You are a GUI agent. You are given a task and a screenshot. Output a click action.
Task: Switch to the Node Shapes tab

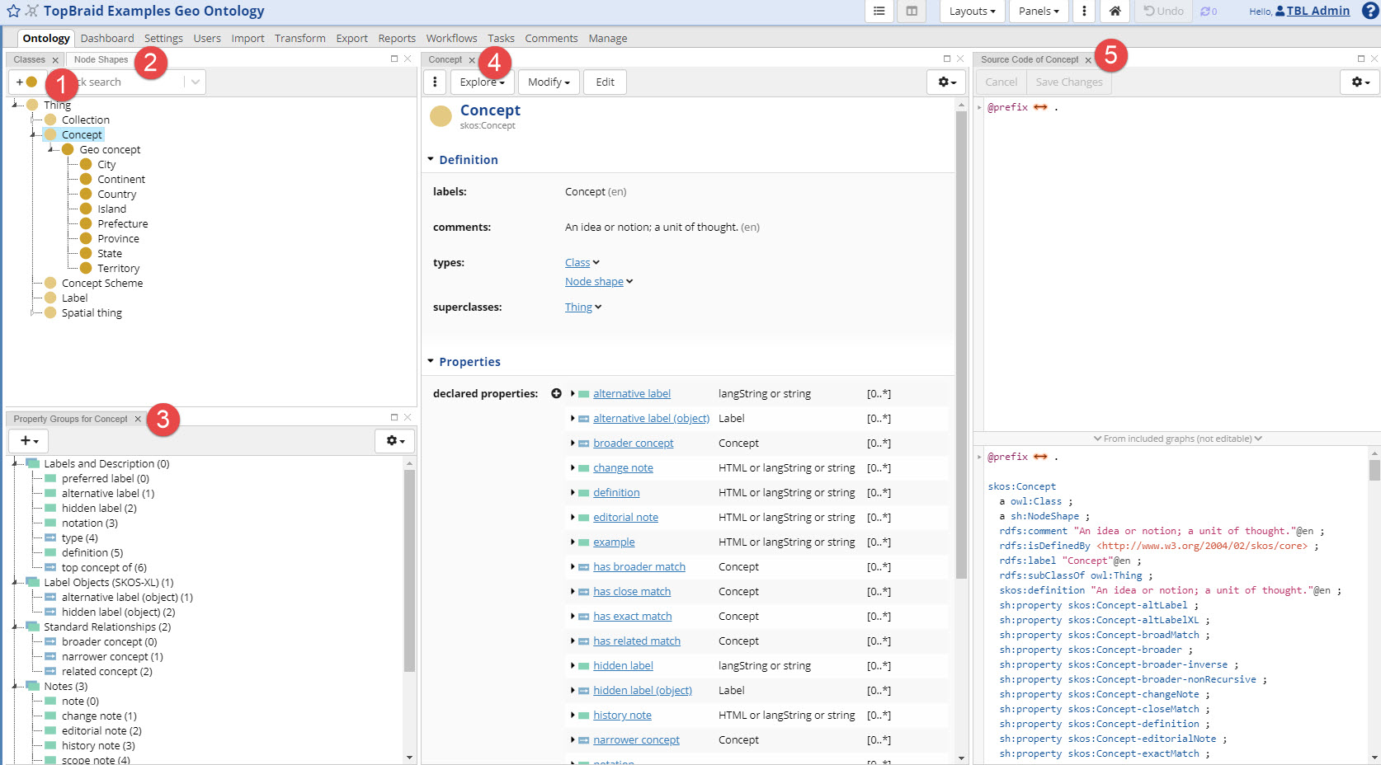(x=101, y=59)
